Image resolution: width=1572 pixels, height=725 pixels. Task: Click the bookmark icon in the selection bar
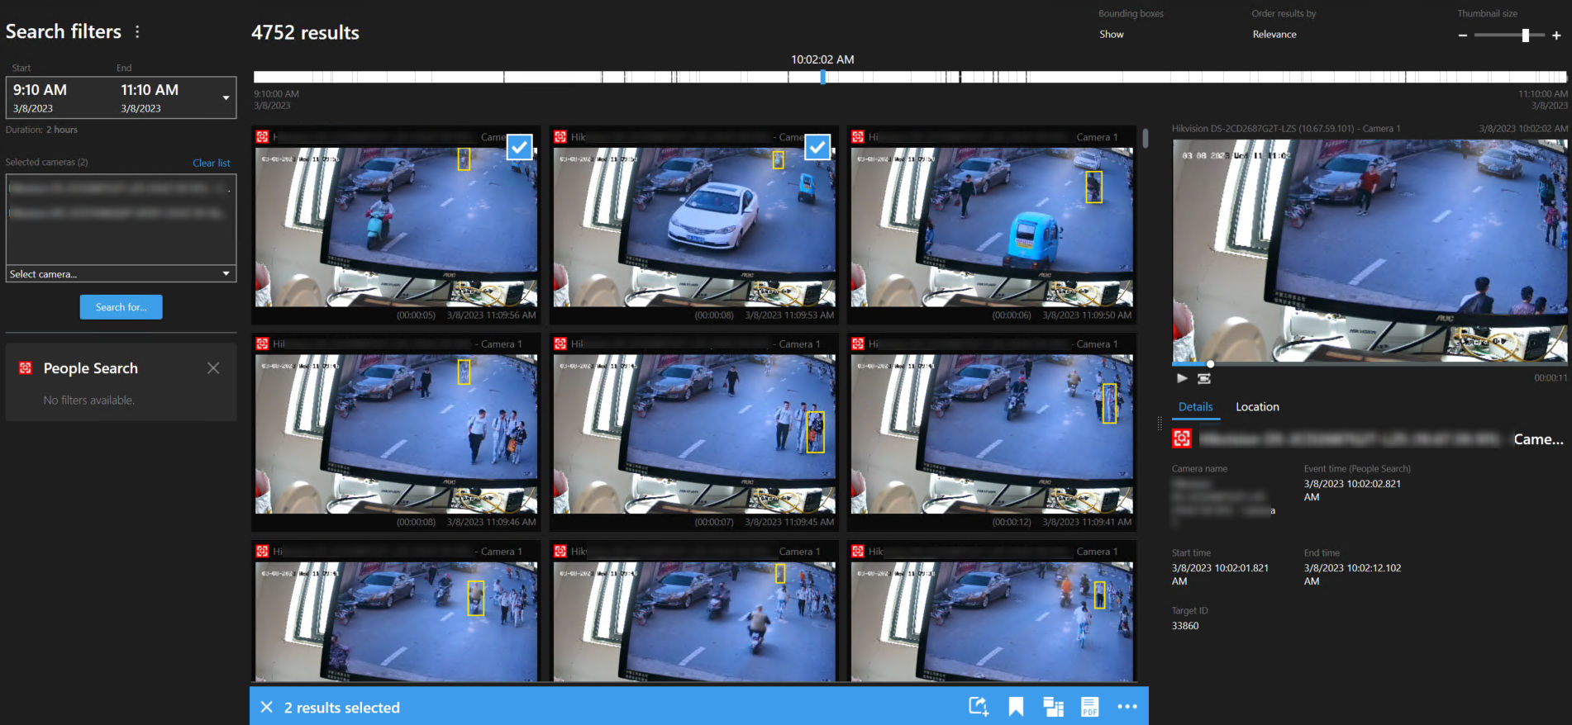[x=1016, y=707]
